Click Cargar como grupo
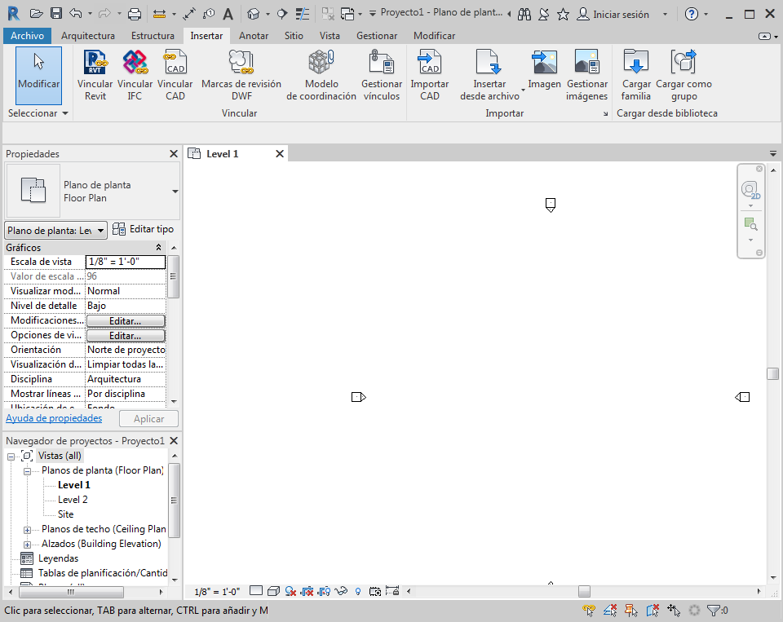This screenshot has width=783, height=622. 683,75
